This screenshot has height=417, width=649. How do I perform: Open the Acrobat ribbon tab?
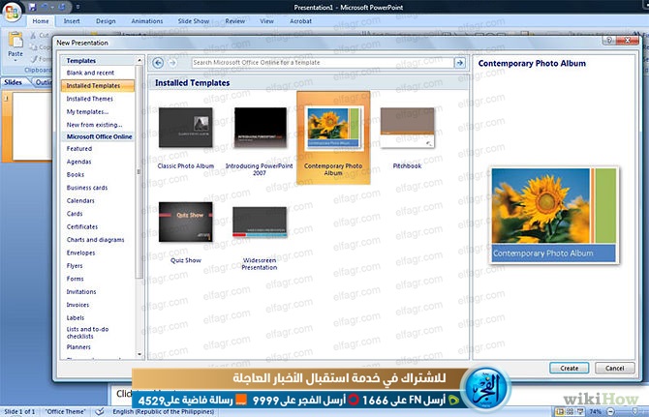click(x=300, y=21)
